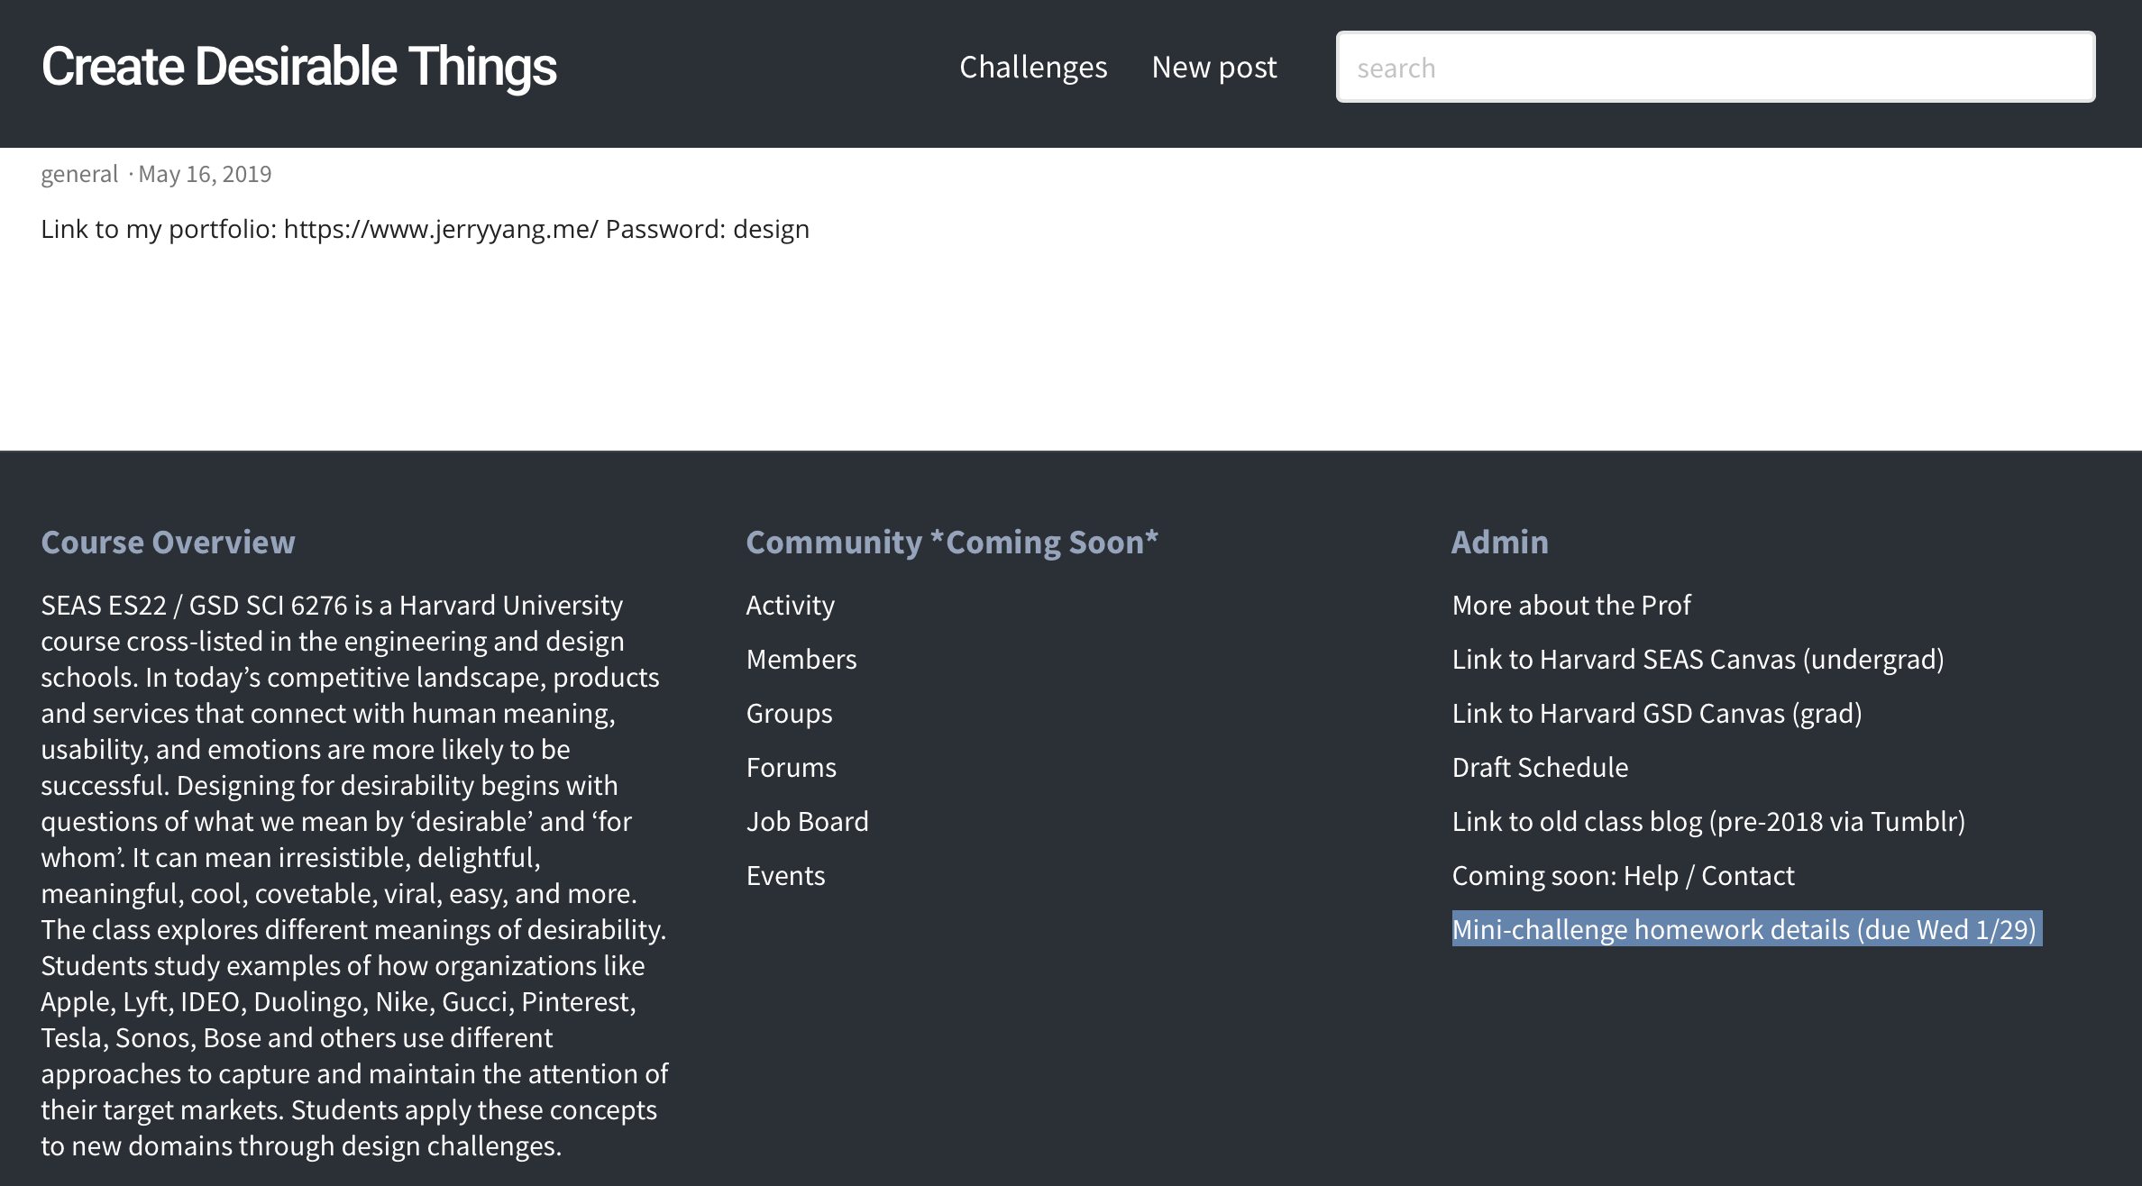Visit the Forums link
The image size is (2142, 1186).
pos(791,767)
